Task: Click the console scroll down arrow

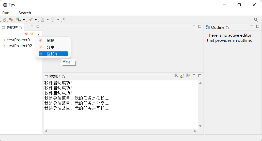Action: (x=200, y=126)
